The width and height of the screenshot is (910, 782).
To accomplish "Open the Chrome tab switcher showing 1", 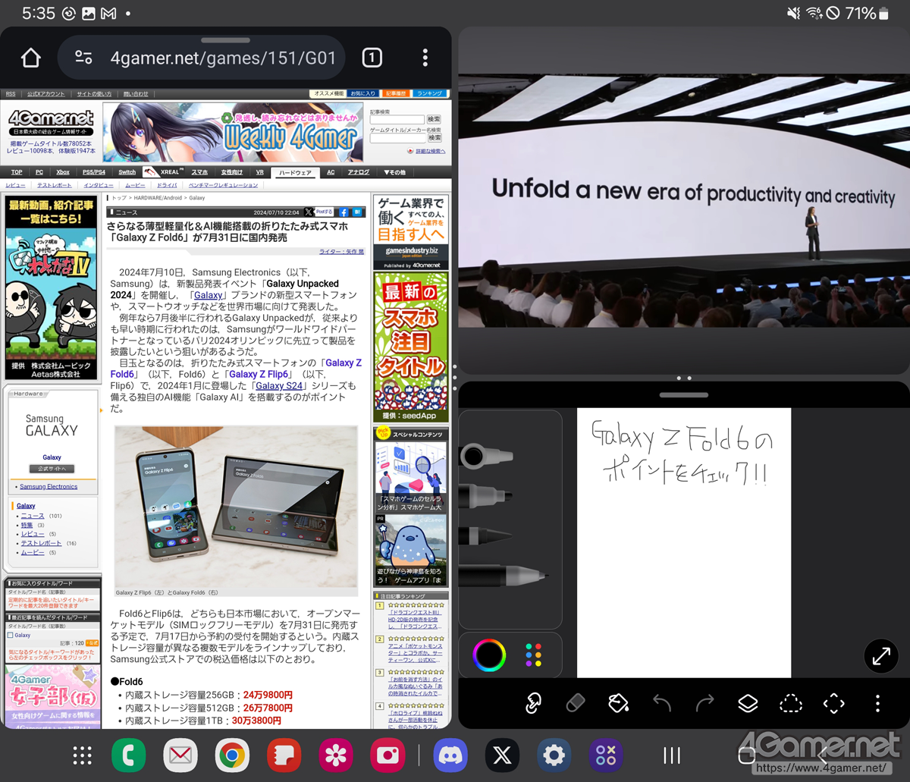I will click(372, 58).
